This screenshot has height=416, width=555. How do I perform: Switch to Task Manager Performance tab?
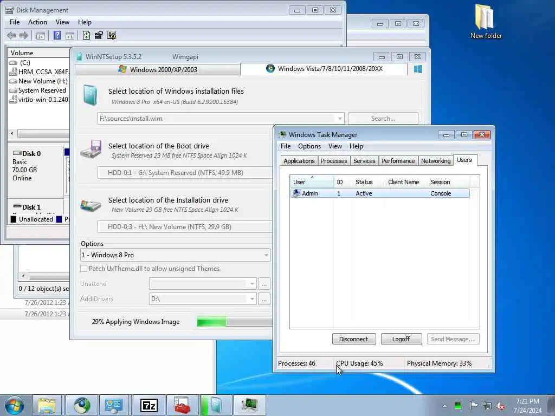pyautogui.click(x=398, y=161)
